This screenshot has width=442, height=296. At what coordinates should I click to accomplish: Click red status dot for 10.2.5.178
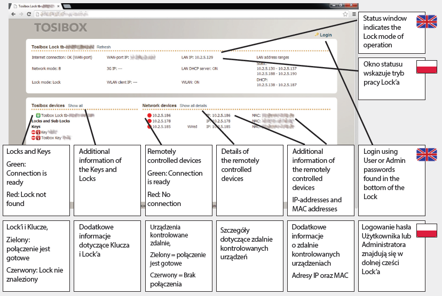coord(149,121)
